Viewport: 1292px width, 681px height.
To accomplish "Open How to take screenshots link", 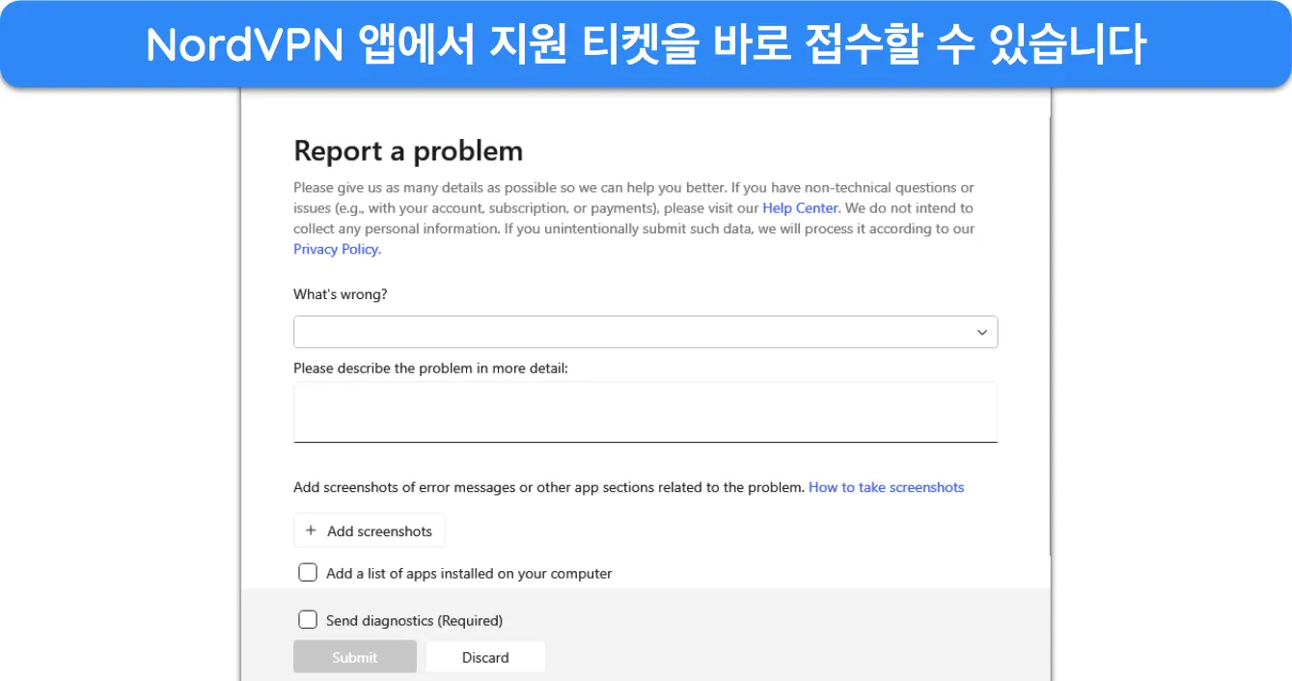I will tap(886, 487).
